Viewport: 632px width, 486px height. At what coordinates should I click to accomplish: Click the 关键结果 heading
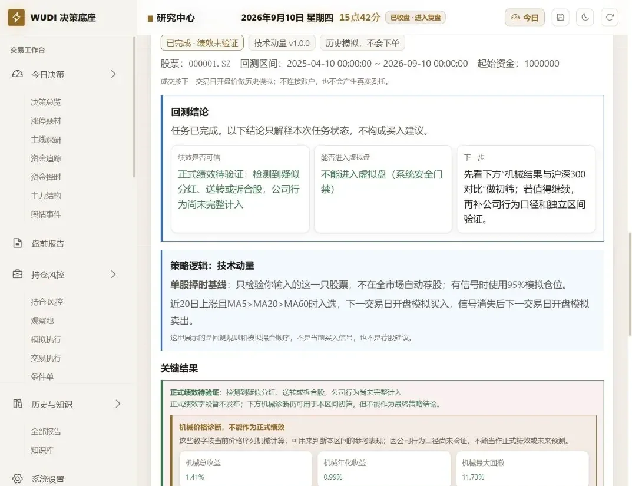(x=180, y=368)
